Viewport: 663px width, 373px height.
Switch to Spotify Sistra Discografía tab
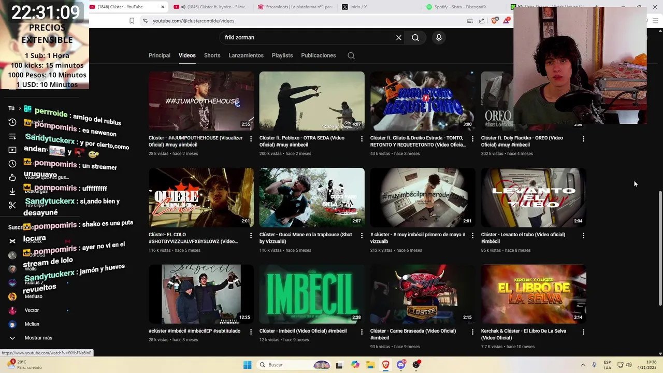[465, 7]
